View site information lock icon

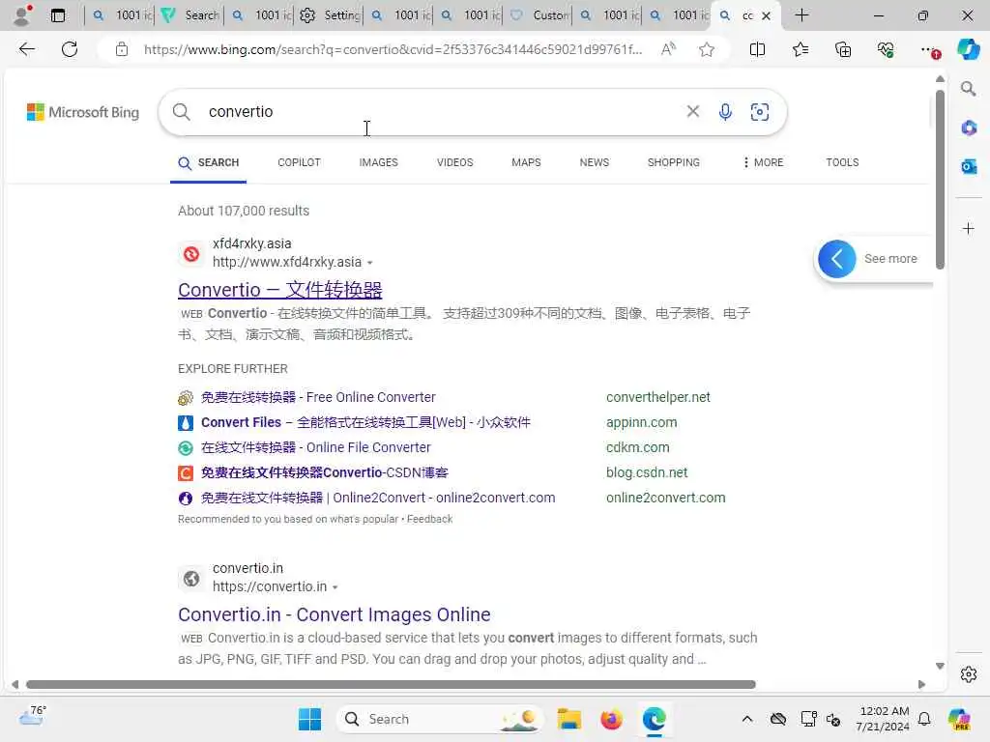(x=122, y=49)
